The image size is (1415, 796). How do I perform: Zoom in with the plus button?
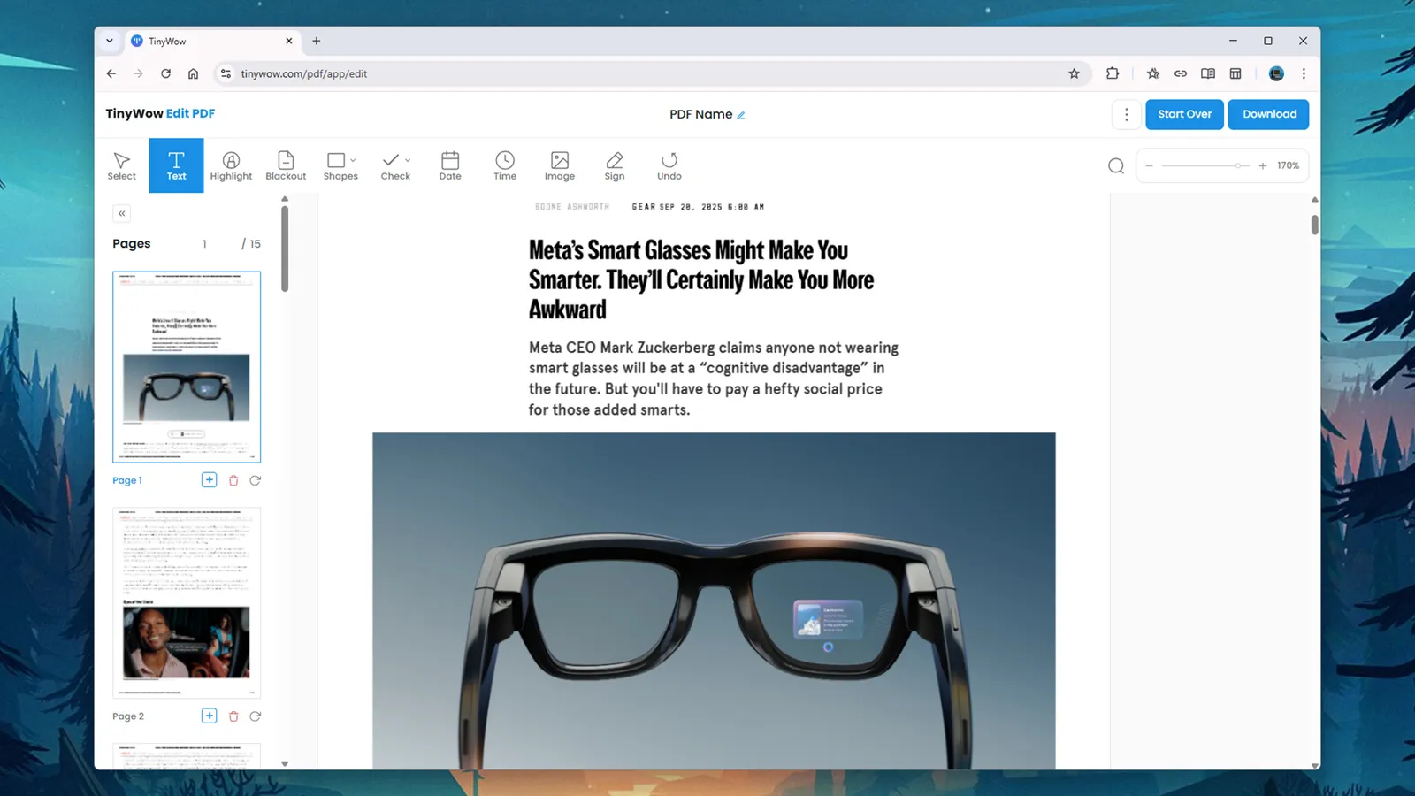point(1262,165)
